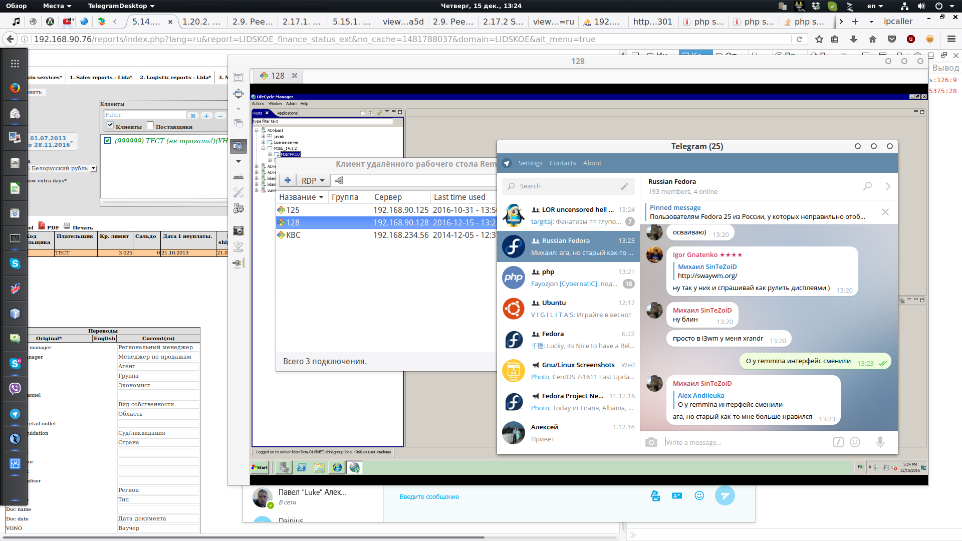The width and height of the screenshot is (962, 541).
Task: Open Firefox from the dock
Action: pos(15,88)
